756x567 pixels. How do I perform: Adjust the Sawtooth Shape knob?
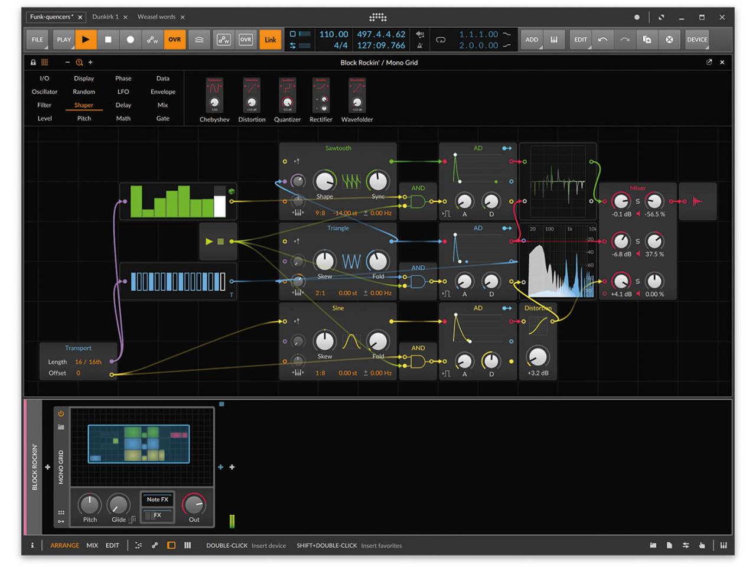[x=324, y=181]
